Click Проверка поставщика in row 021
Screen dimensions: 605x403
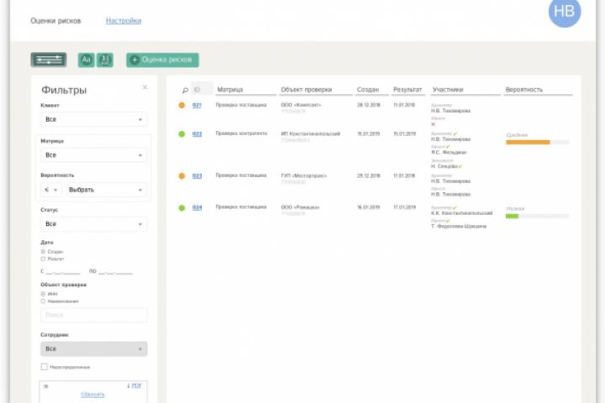(241, 105)
